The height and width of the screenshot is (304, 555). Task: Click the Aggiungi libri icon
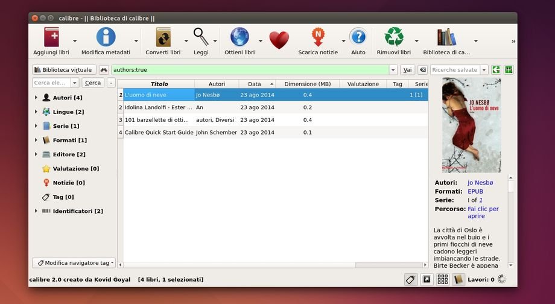coord(52,38)
